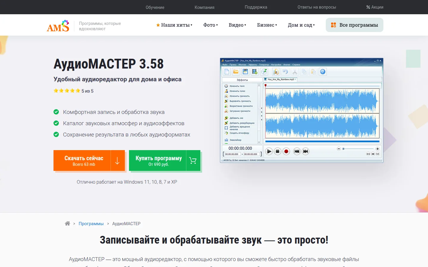
Task: Open 'Обучение' in the top bar
Action: 155,7
